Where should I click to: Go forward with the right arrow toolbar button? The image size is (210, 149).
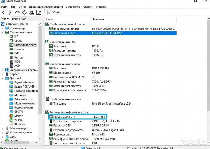[x=10, y=13]
